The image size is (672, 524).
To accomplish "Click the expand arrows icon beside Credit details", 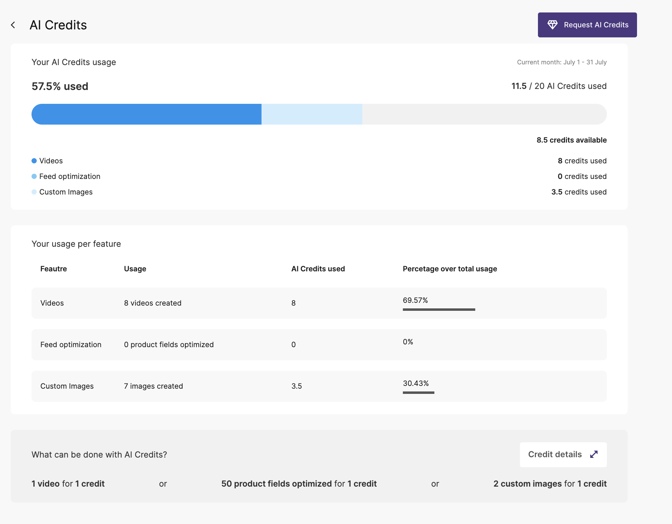I will tap(594, 454).
